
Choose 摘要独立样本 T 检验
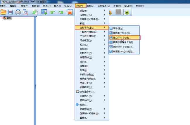(124, 42)
